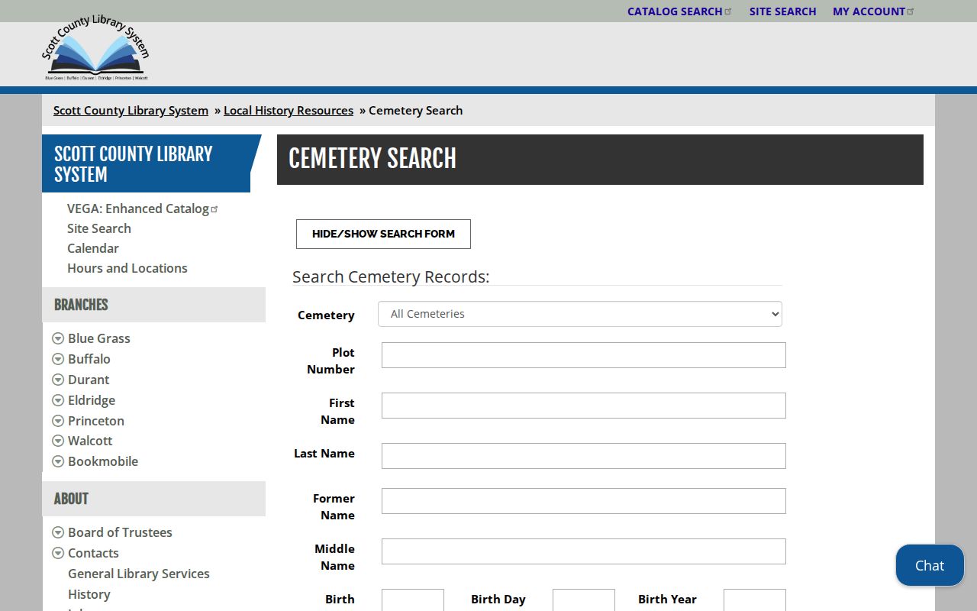Open Site Search sidebar link
This screenshot has height=611, width=977.
(x=99, y=228)
